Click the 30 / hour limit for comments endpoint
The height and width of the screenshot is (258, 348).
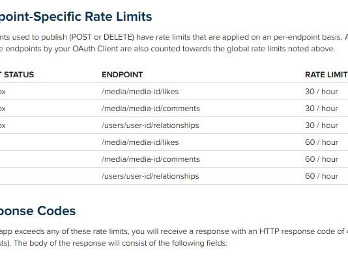coord(321,109)
